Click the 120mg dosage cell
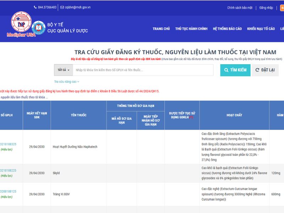Viewport: 284px width, 213px height. (x=276, y=173)
